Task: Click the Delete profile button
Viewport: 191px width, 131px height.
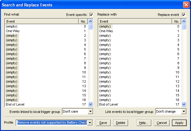Action: [121, 123]
